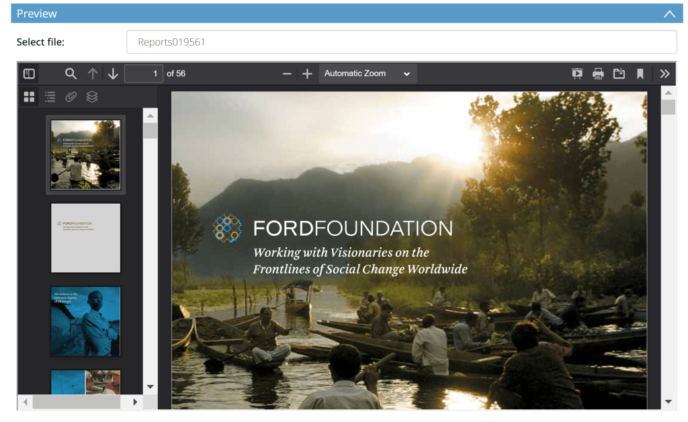The height and width of the screenshot is (422, 688).
Task: Click the Select file field showing Reports019561
Action: point(402,42)
